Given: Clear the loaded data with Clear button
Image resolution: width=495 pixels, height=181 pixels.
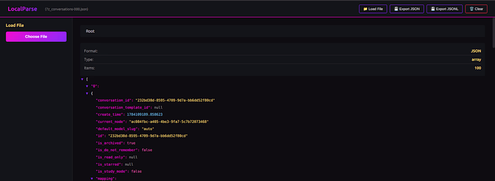Looking at the screenshot, I should (476, 9).
